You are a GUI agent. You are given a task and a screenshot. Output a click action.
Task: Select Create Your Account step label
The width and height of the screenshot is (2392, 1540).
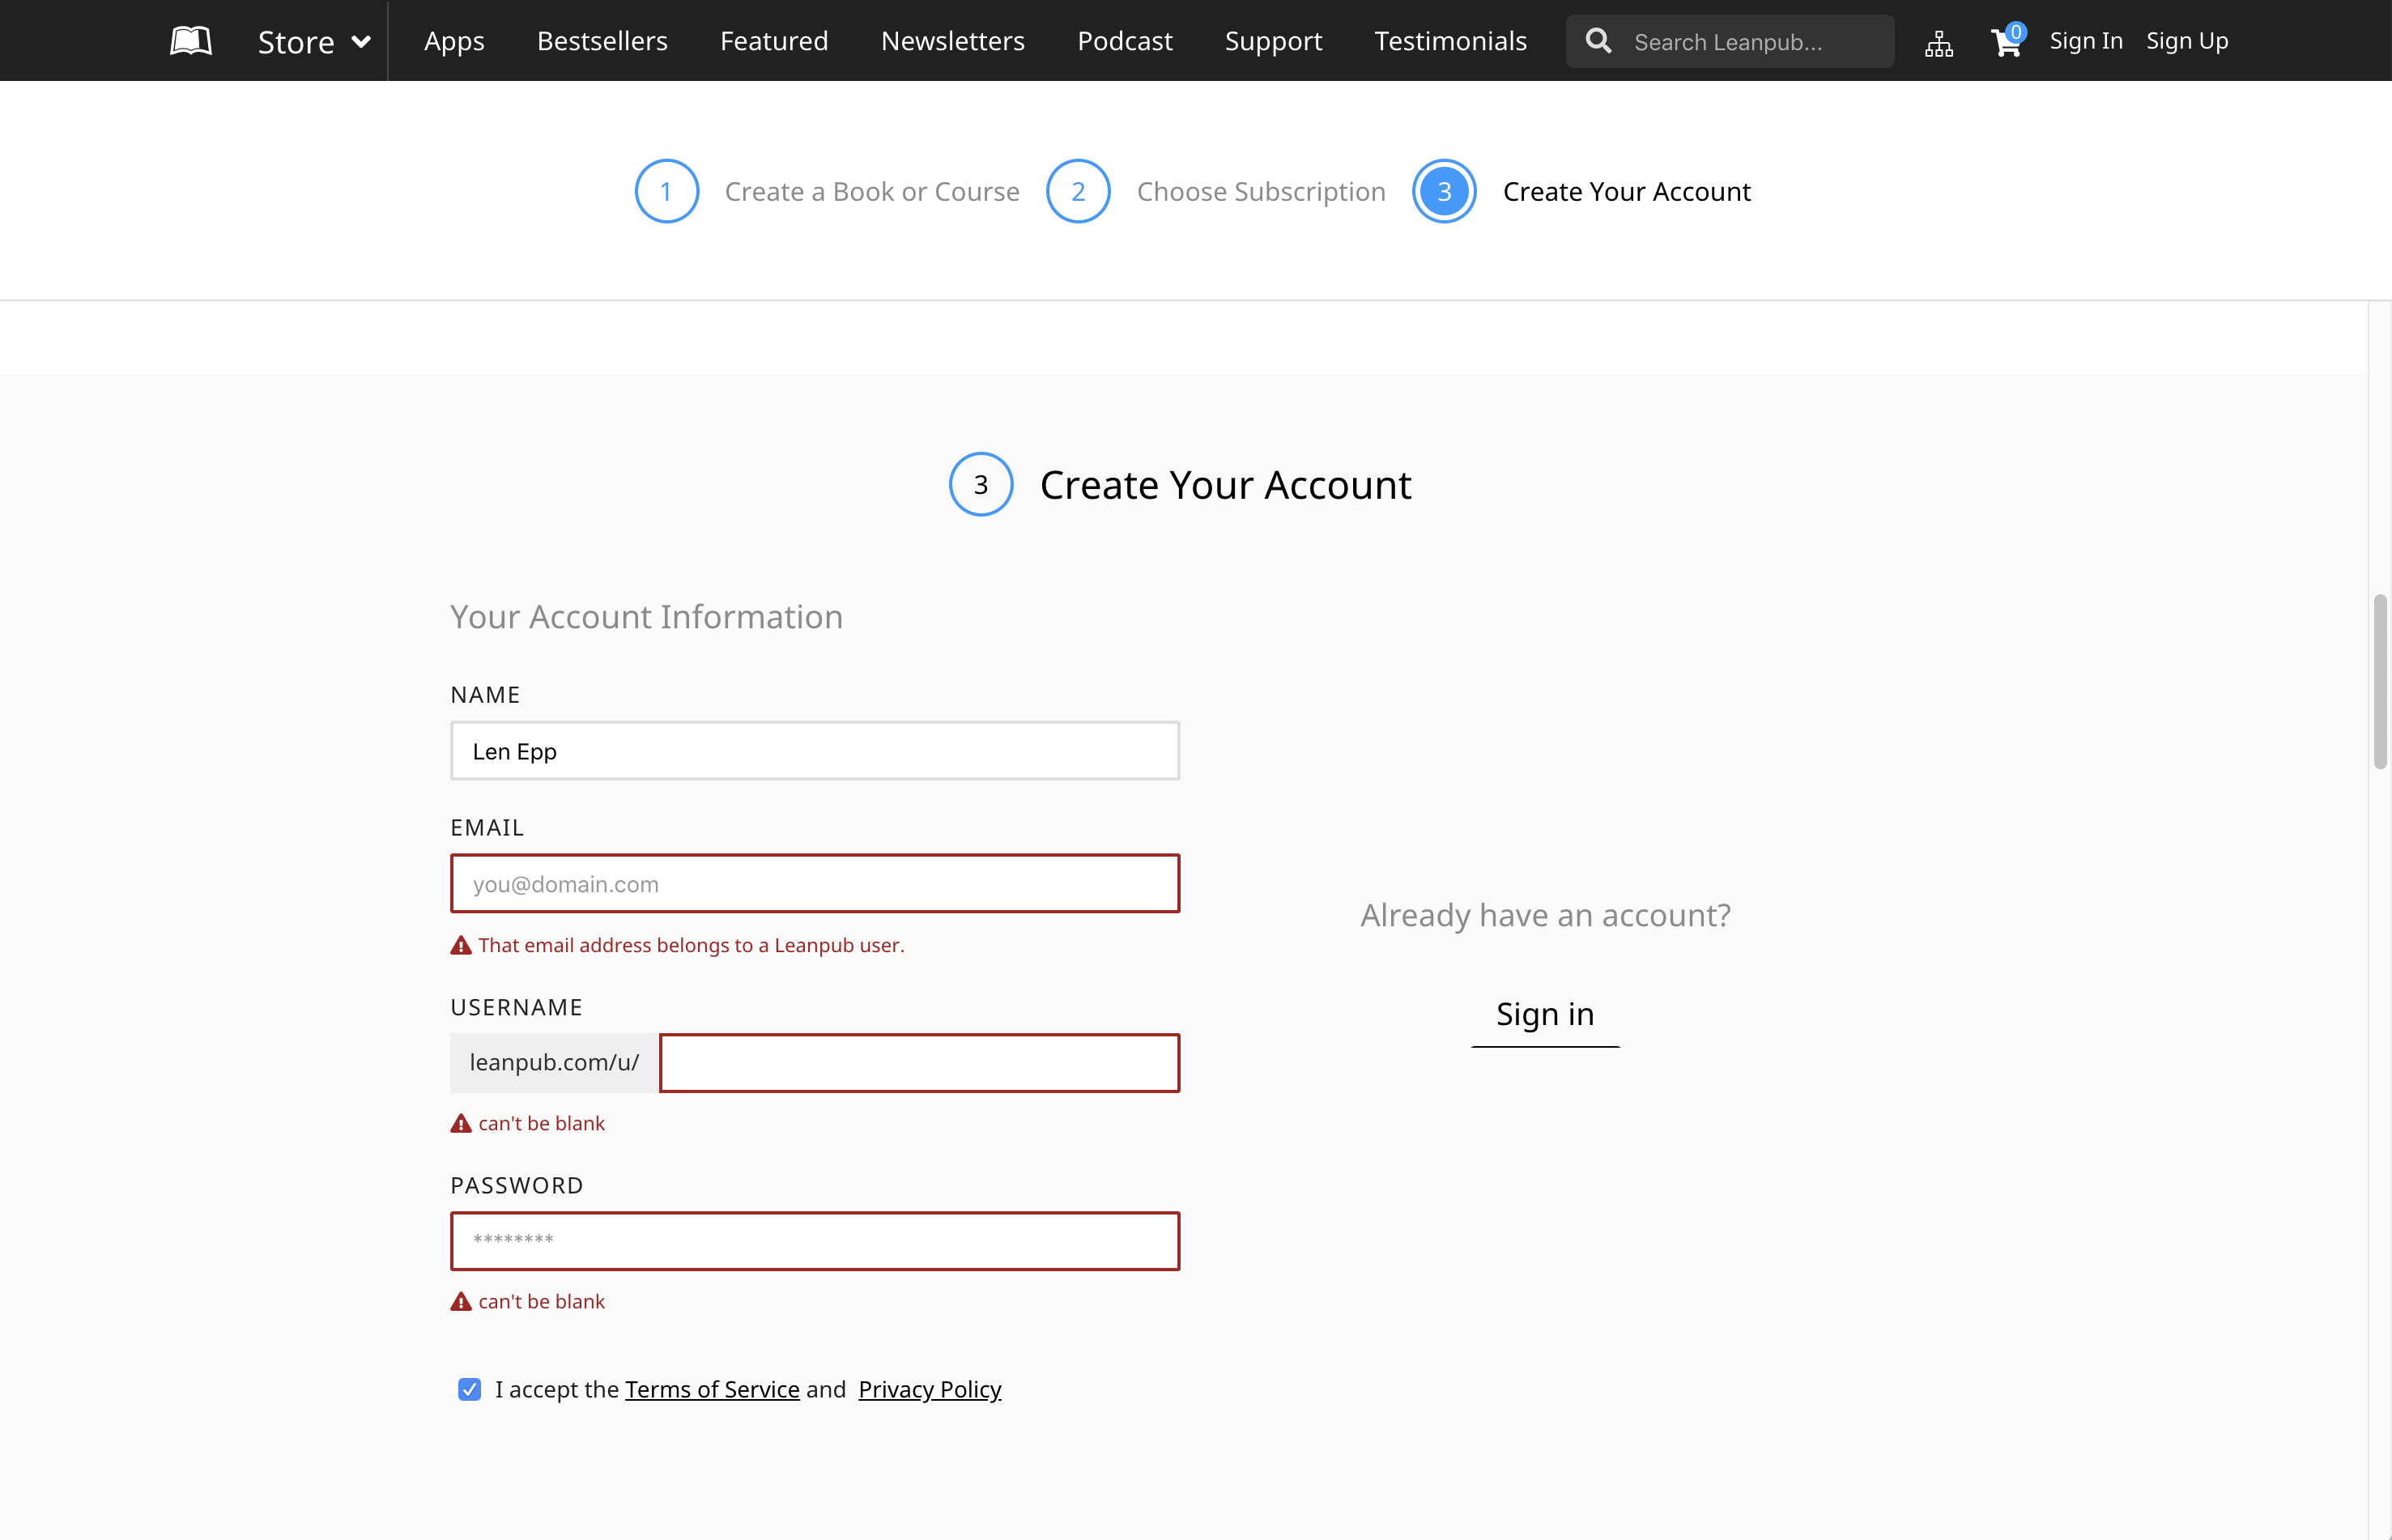click(1627, 191)
